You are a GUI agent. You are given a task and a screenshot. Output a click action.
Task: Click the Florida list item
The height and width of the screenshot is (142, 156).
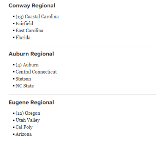(23, 38)
